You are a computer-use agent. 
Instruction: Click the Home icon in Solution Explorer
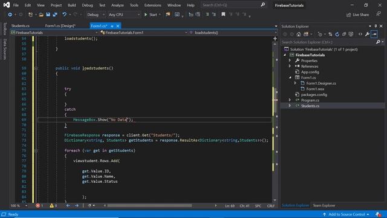coord(299,35)
